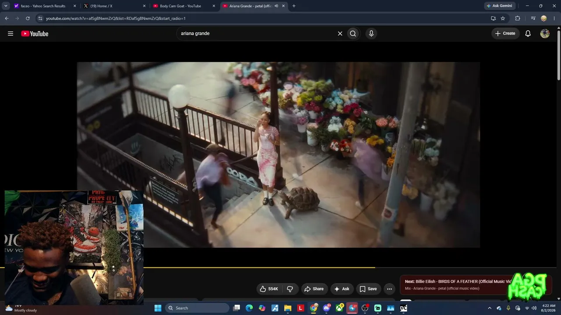This screenshot has width=561, height=315.
Task: Show hidden system tray icons
Action: click(x=490, y=308)
